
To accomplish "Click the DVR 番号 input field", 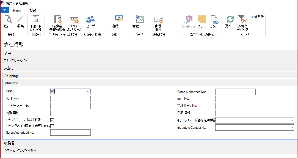I will pyautogui.click(x=255, y=113).
